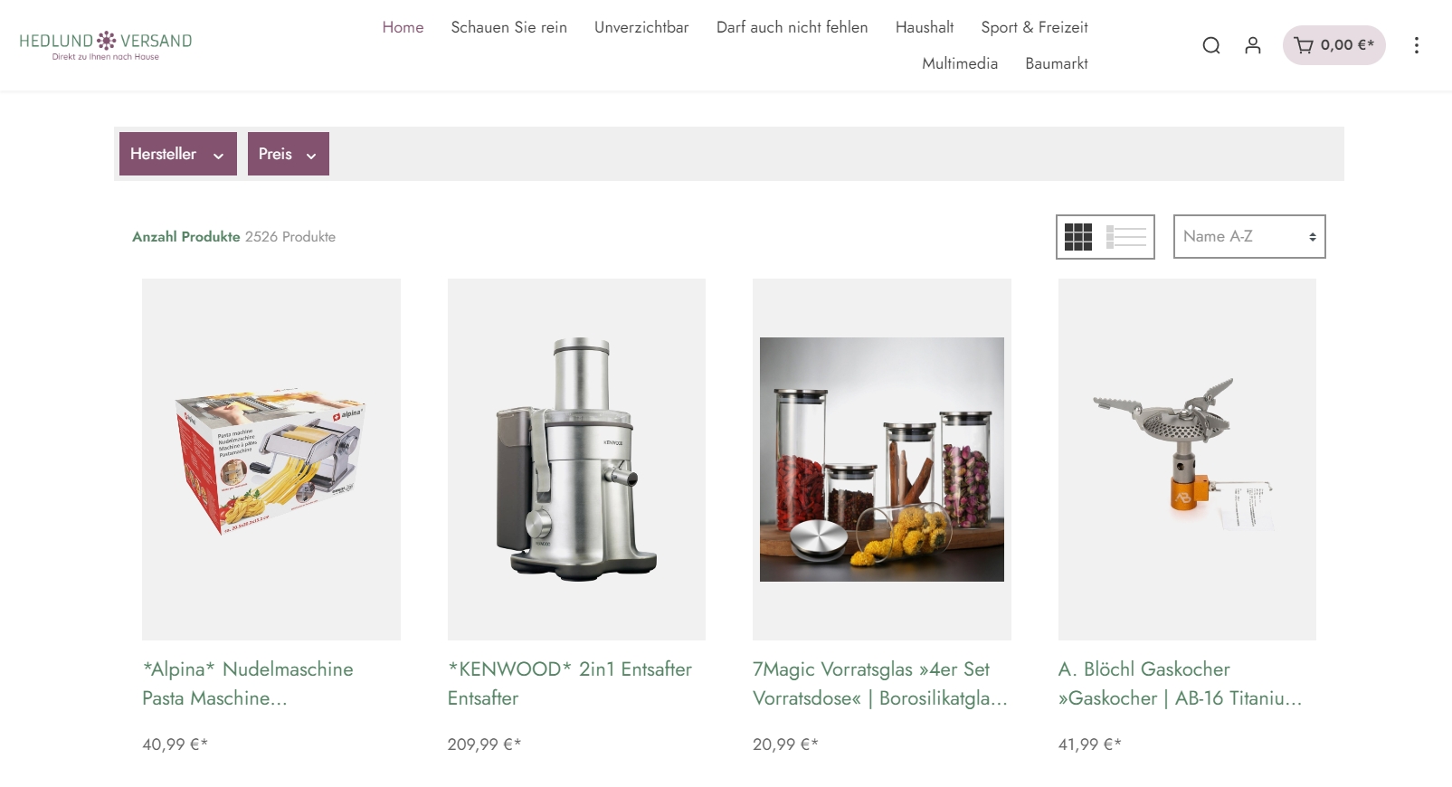The height and width of the screenshot is (787, 1452).
Task: Open the user account icon
Action: [x=1253, y=45]
